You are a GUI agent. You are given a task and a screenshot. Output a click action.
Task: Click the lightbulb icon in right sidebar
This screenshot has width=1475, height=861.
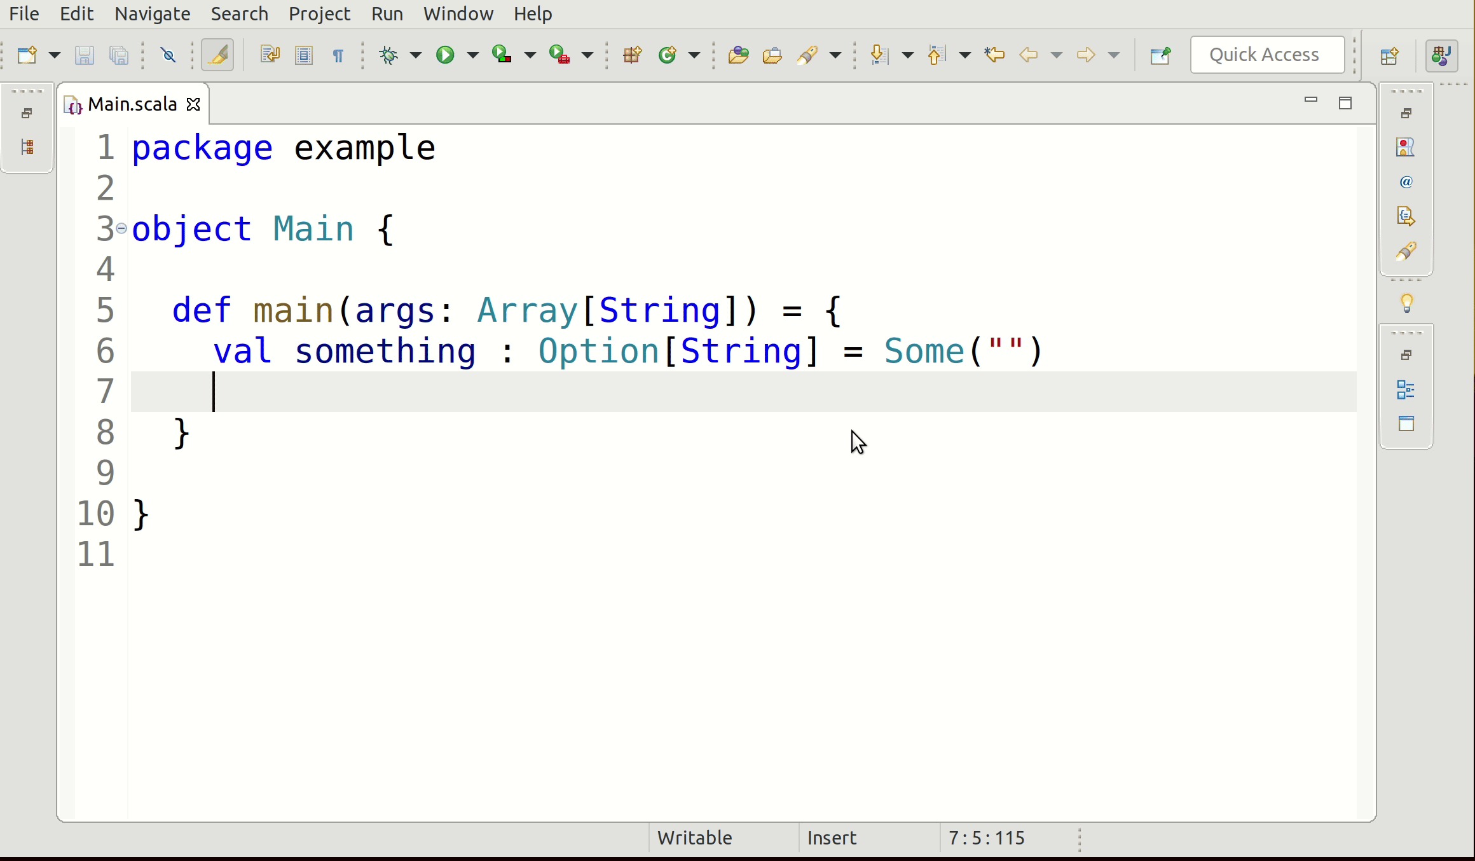[1406, 303]
